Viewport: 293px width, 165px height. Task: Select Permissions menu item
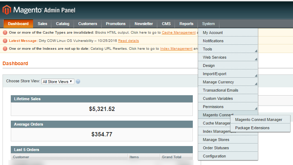(x=228, y=107)
